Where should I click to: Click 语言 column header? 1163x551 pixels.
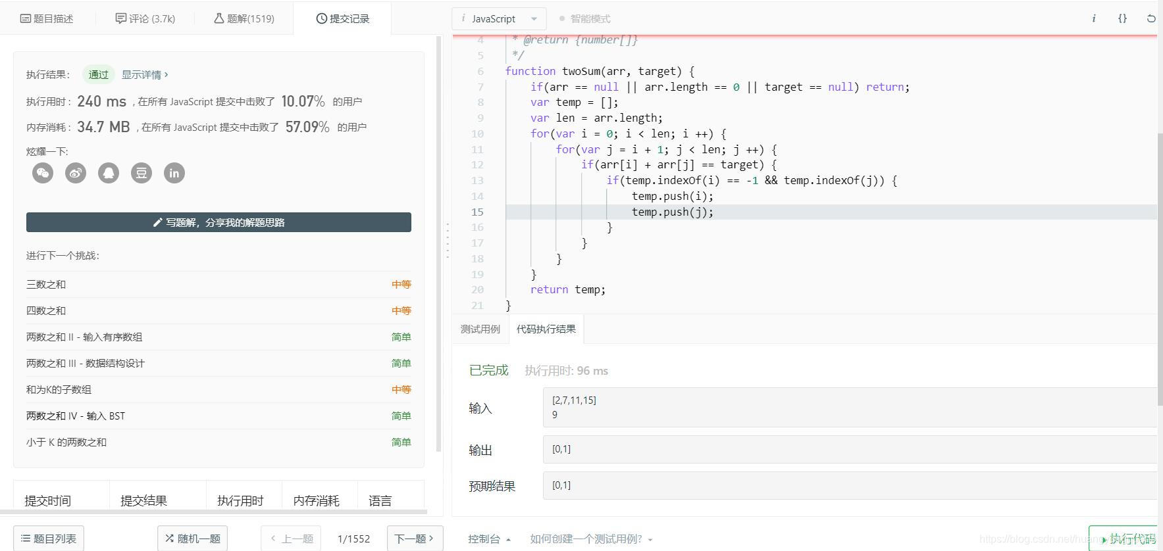tap(380, 500)
